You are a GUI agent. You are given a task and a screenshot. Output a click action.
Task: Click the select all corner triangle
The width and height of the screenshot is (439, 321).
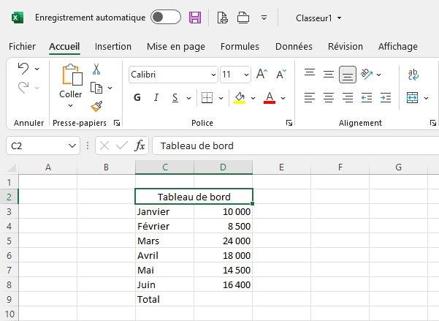[x=12, y=167]
